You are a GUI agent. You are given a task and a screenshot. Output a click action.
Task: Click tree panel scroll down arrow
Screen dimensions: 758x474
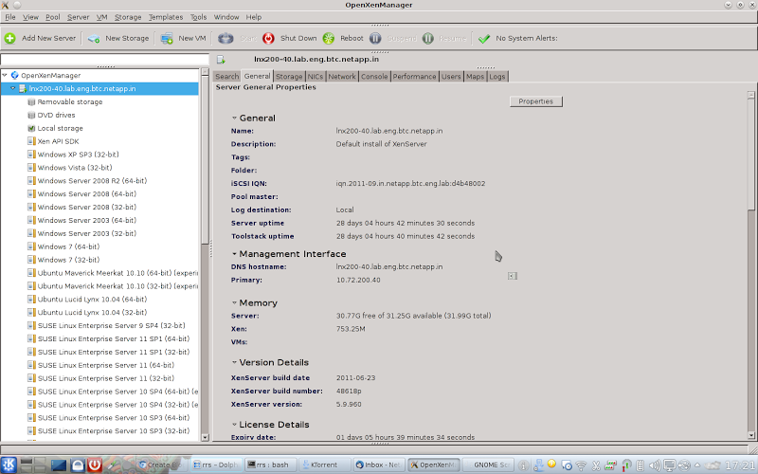(x=205, y=437)
